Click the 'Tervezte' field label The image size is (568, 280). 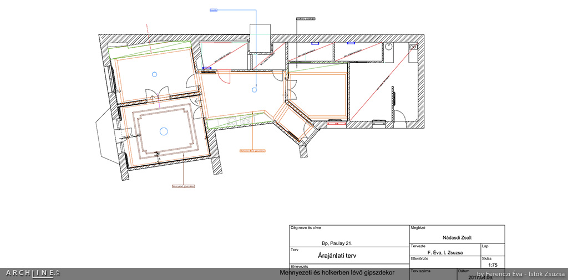tap(418, 246)
